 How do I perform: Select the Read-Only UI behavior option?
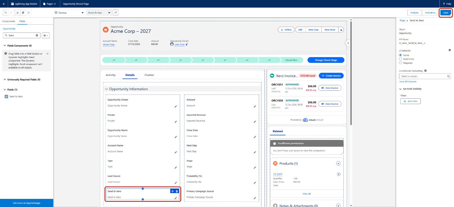tap(400, 59)
